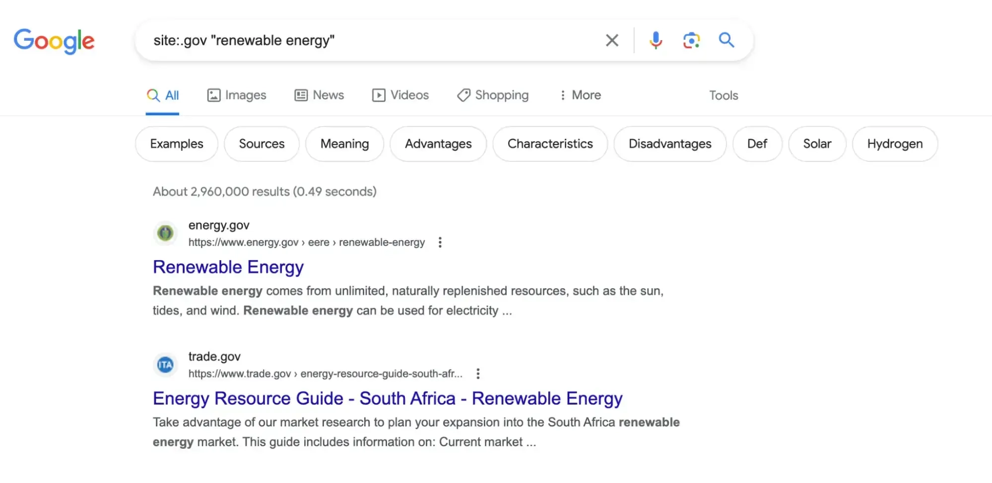Click the energy.gov site favicon
The width and height of the screenshot is (992, 483).
click(x=165, y=233)
